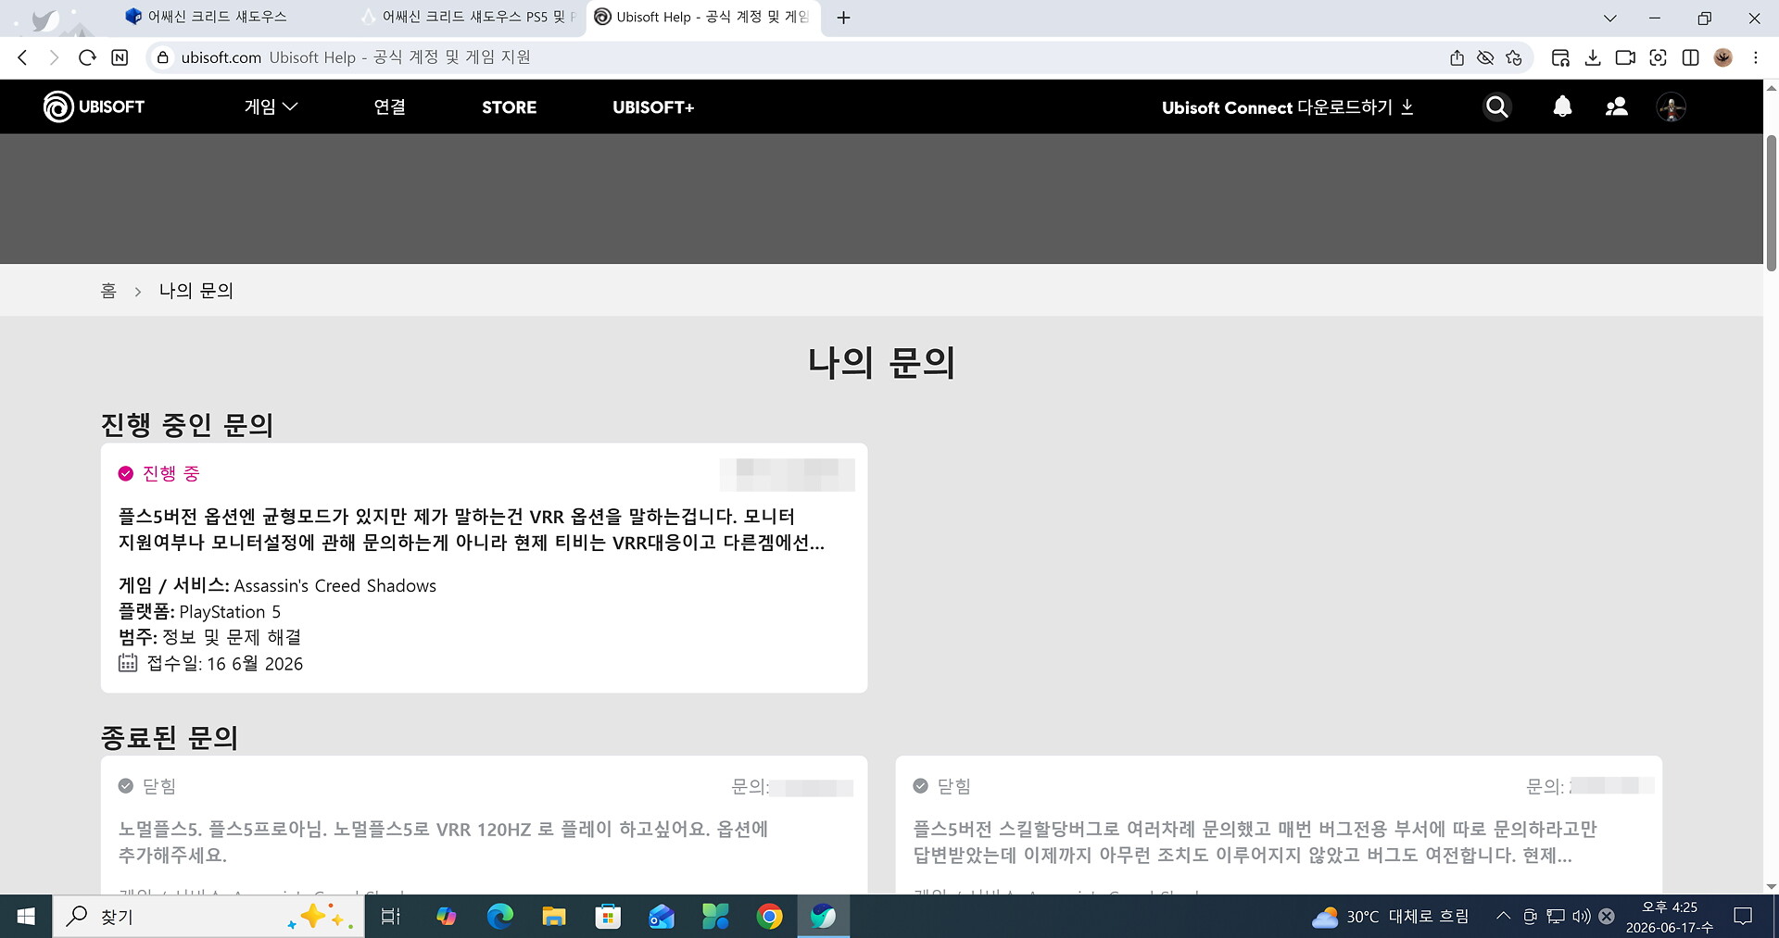Share this page using the share icon

point(1457,57)
